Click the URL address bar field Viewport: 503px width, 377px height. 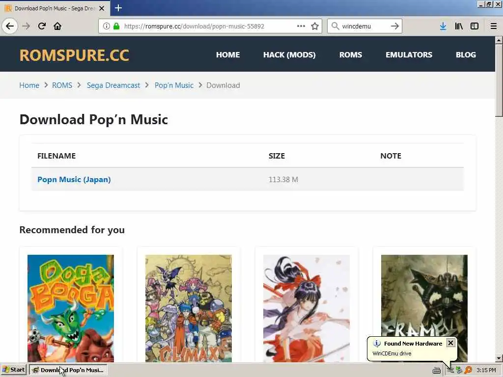pyautogui.click(x=209, y=26)
